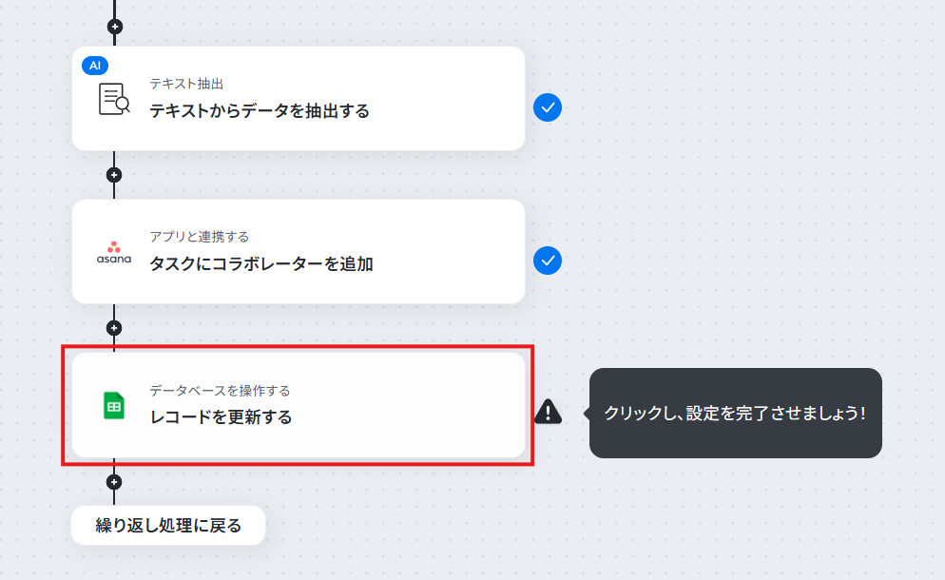This screenshot has height=580, width=945.
Task: Click the blue AI badge
Action: tap(95, 65)
